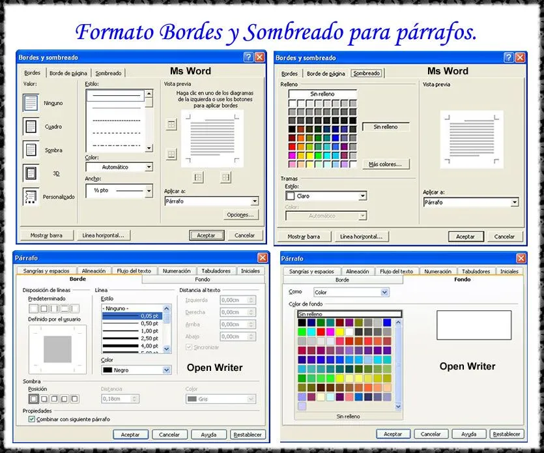544x453 pixels.
Task: Open Aplicar a dropdown in Bordes tab dialog
Action: (x=255, y=201)
